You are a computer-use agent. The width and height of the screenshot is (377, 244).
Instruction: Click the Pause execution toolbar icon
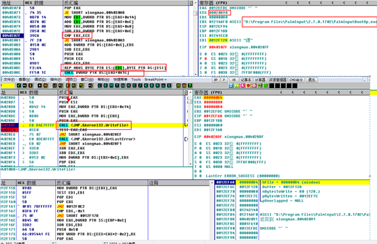tap(46, 85)
